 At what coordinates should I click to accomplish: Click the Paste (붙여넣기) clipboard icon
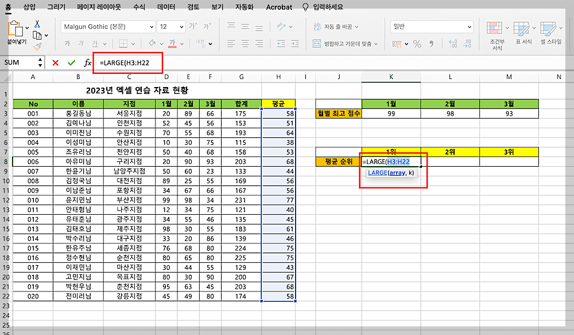pyautogui.click(x=15, y=29)
